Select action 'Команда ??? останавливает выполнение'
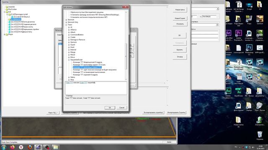Image resolution: width=268 pixels, height=150 pixels. 89,72
